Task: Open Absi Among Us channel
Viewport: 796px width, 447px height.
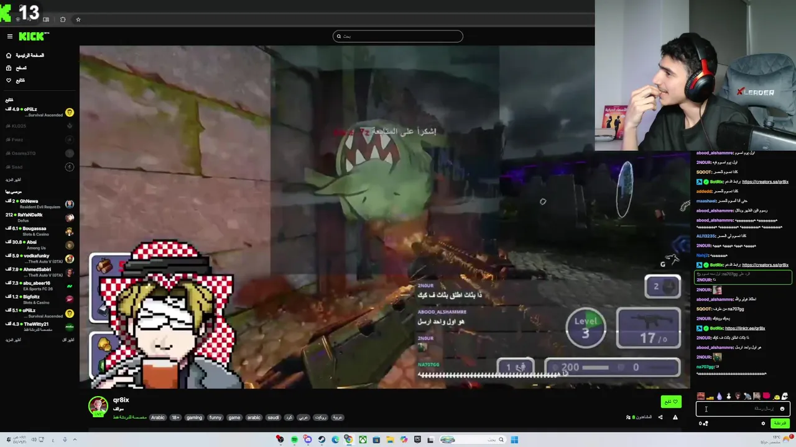Action: (40, 245)
